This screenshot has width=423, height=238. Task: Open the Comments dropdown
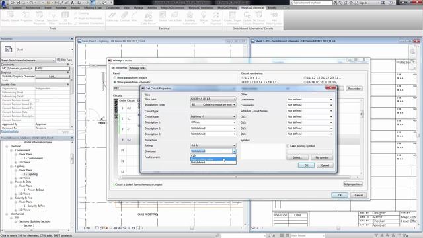[309, 105]
